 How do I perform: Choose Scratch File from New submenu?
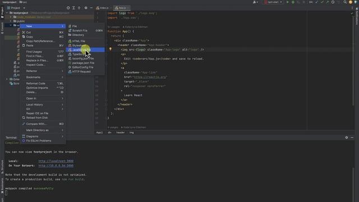[85, 30]
